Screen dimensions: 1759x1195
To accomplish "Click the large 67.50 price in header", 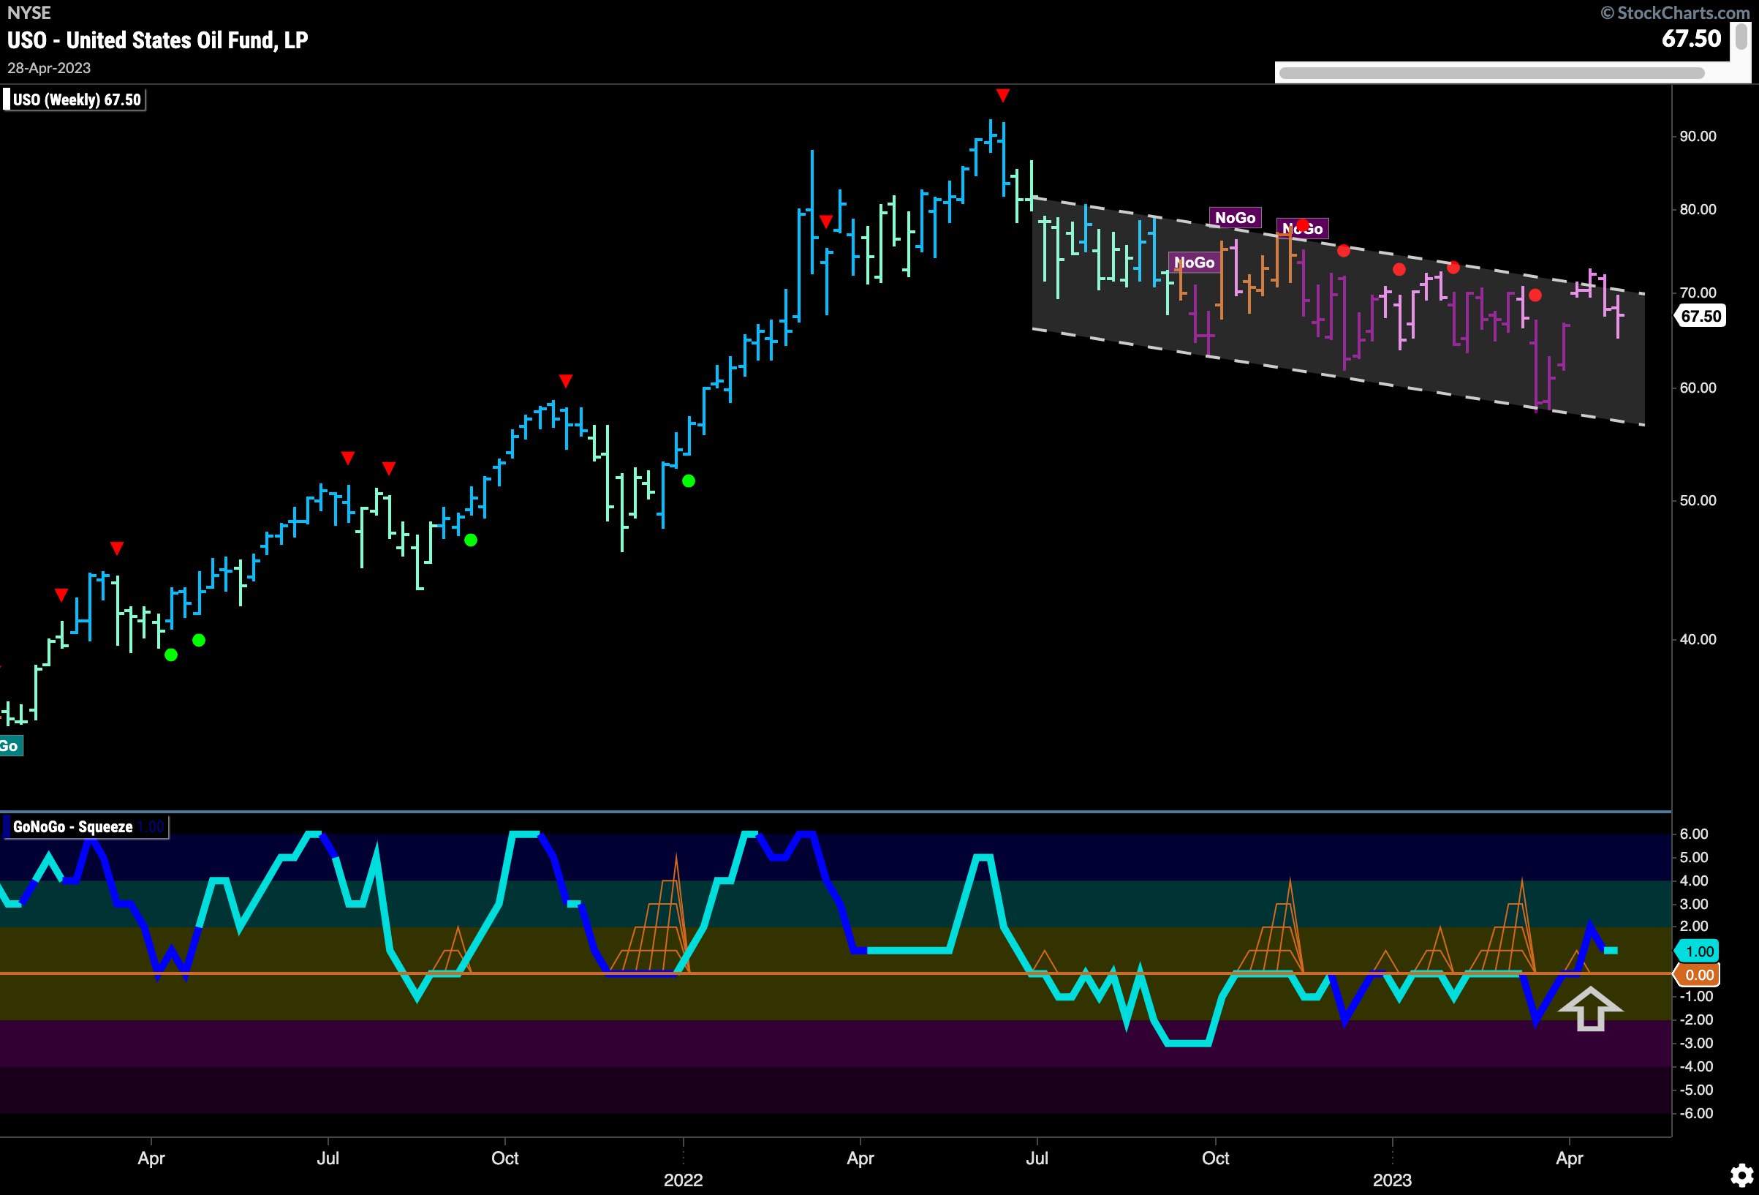I will (x=1691, y=39).
